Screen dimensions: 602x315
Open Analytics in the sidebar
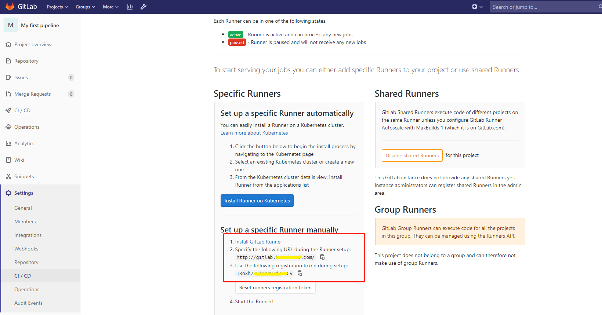[x=24, y=143]
